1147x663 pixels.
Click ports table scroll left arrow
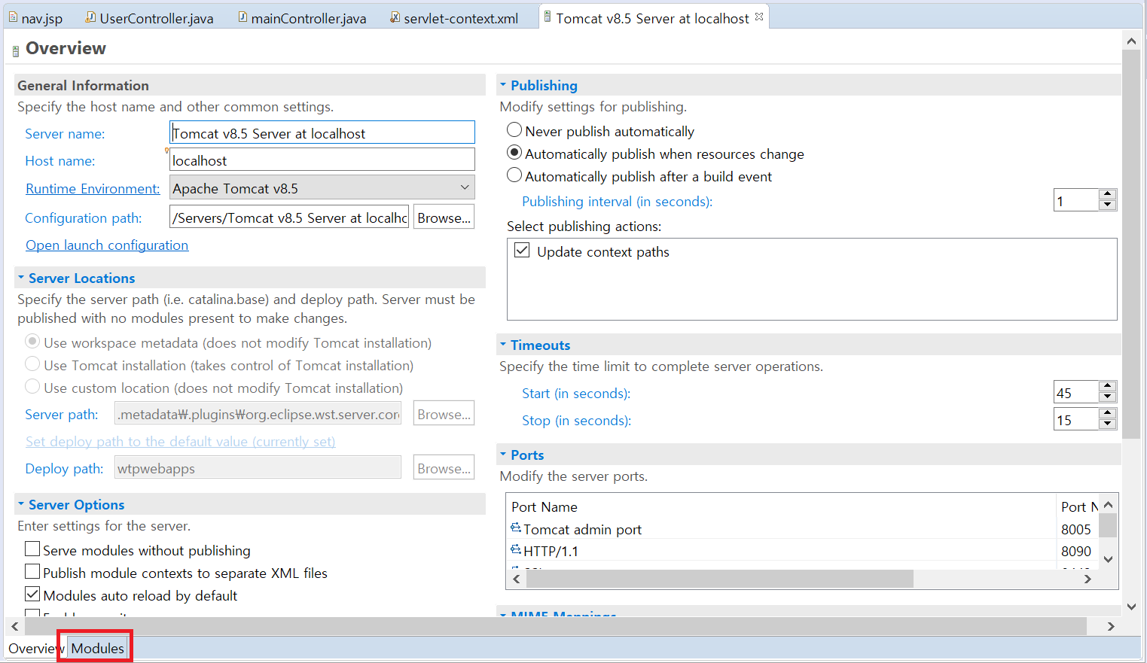[x=517, y=579]
